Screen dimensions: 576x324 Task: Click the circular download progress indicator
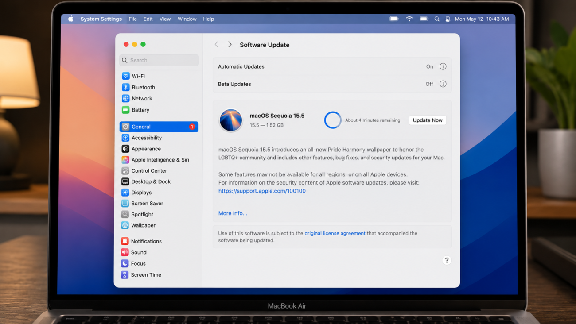(333, 120)
